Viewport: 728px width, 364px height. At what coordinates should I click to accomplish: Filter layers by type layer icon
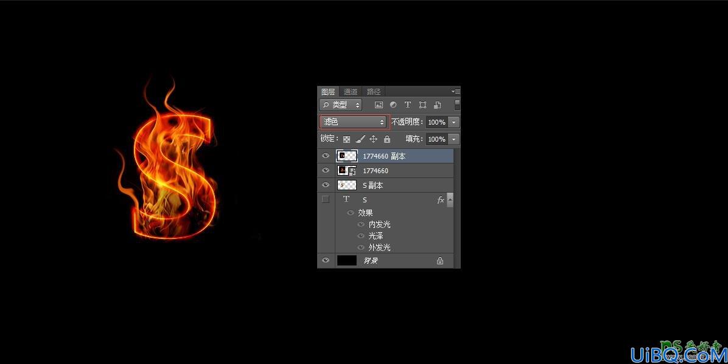coord(408,105)
